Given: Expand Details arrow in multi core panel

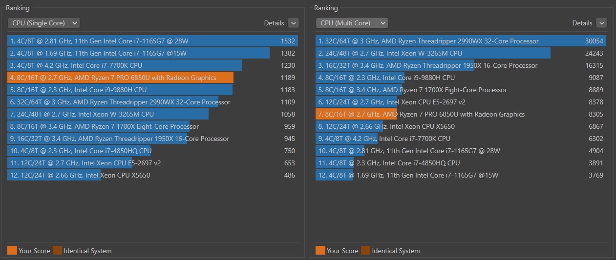Looking at the screenshot, I should (601, 23).
